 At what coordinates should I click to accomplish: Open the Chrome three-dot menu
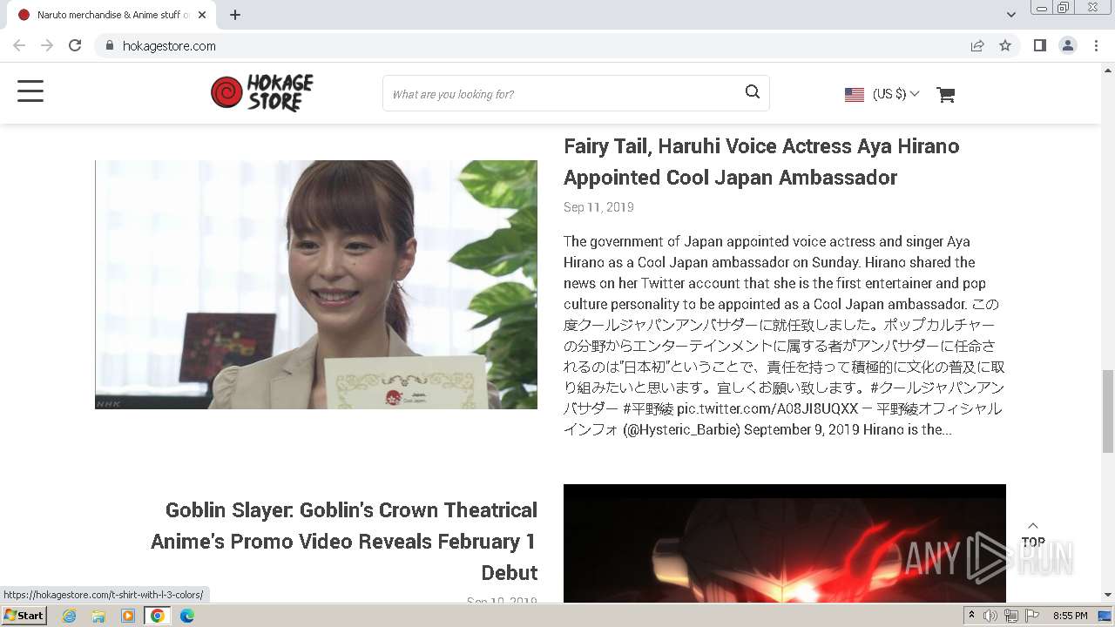point(1096,45)
